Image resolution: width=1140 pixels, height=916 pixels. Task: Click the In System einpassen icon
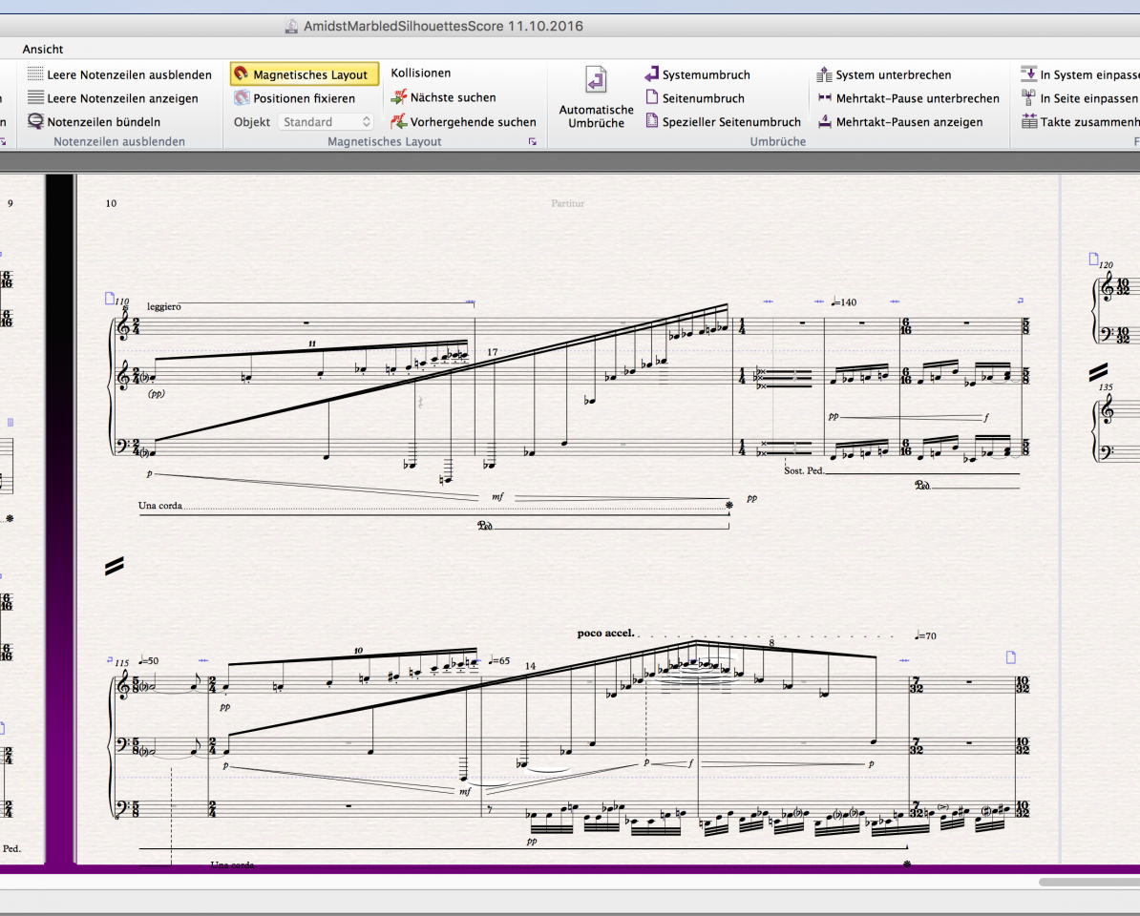[x=1028, y=73]
